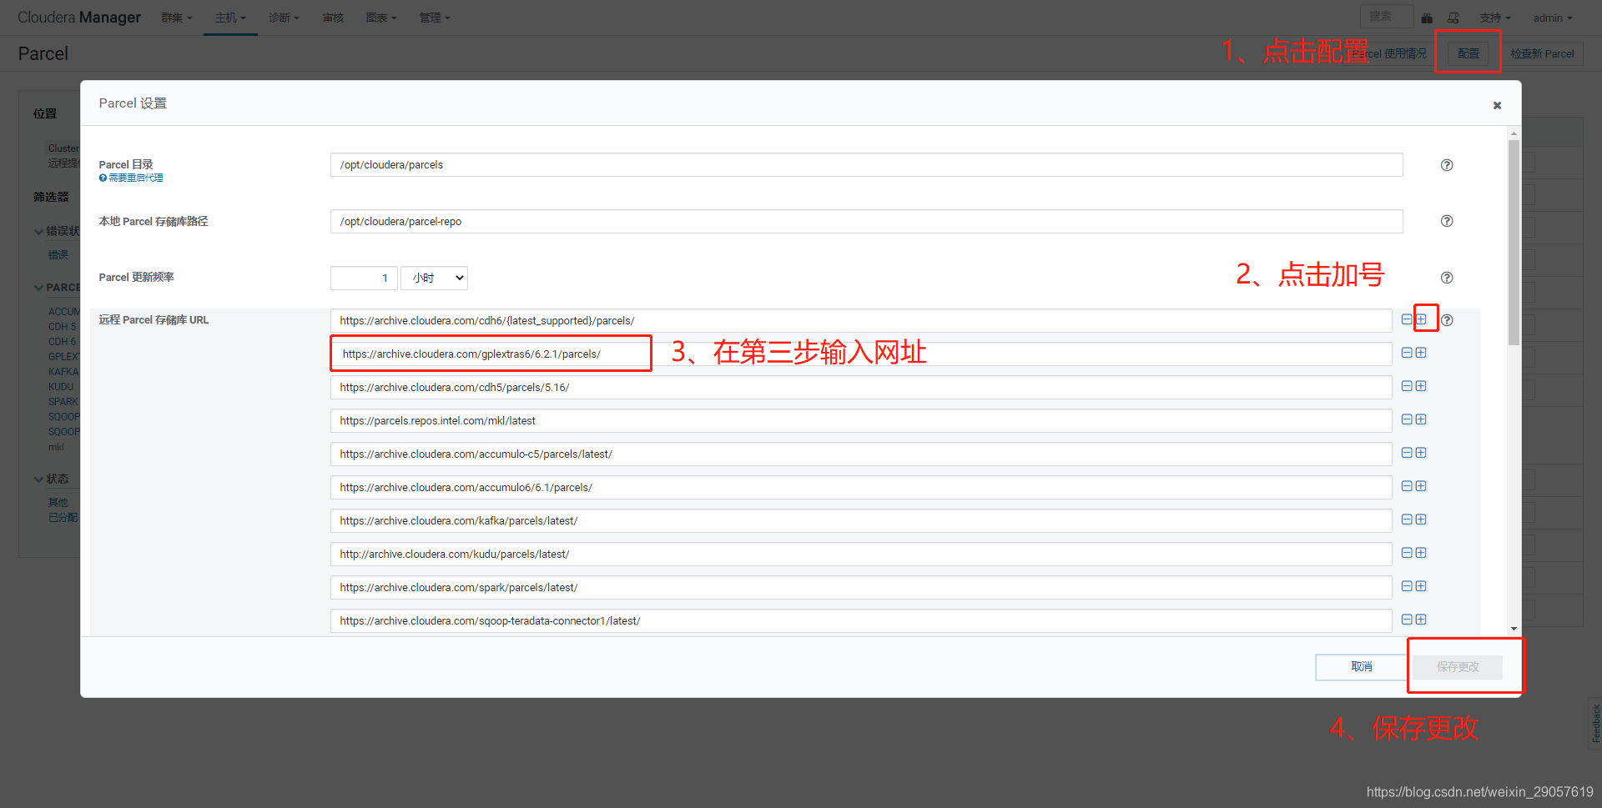1602x808 pixels.
Task: Add row after kafka/parcels/latest URL
Action: (1421, 519)
